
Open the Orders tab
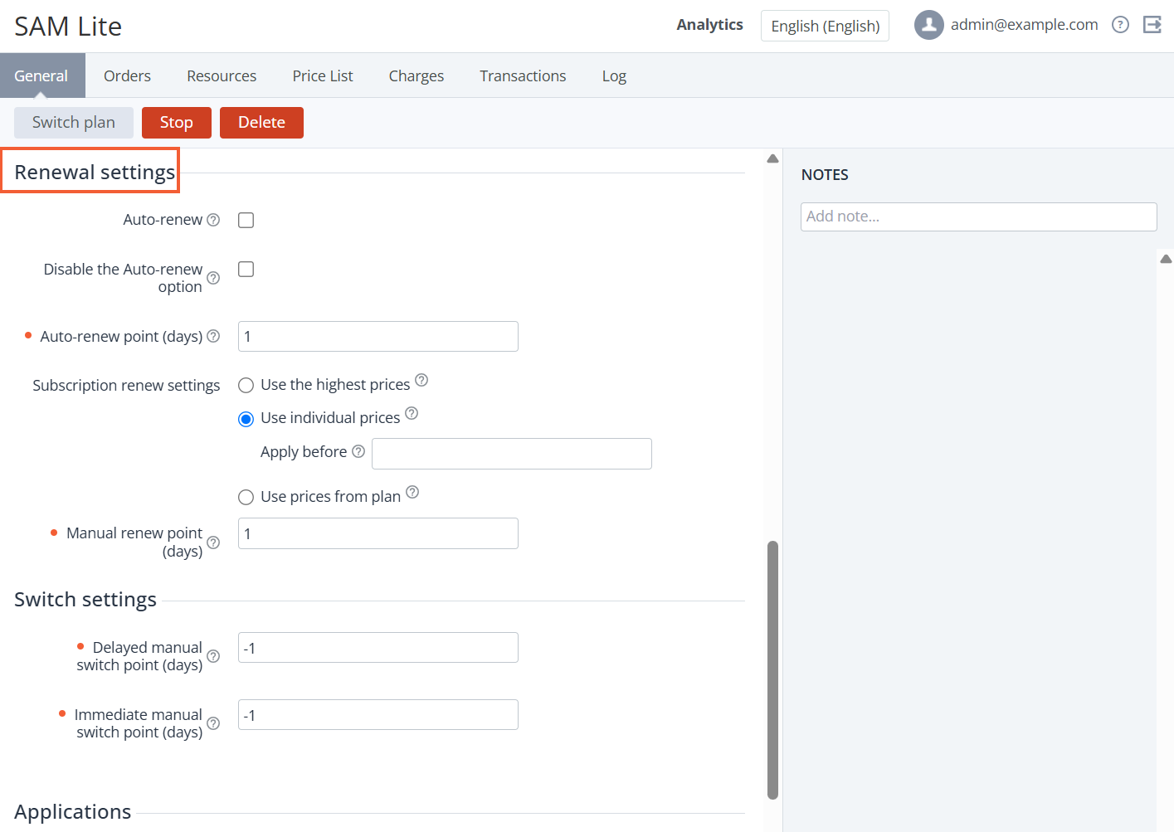pos(127,75)
